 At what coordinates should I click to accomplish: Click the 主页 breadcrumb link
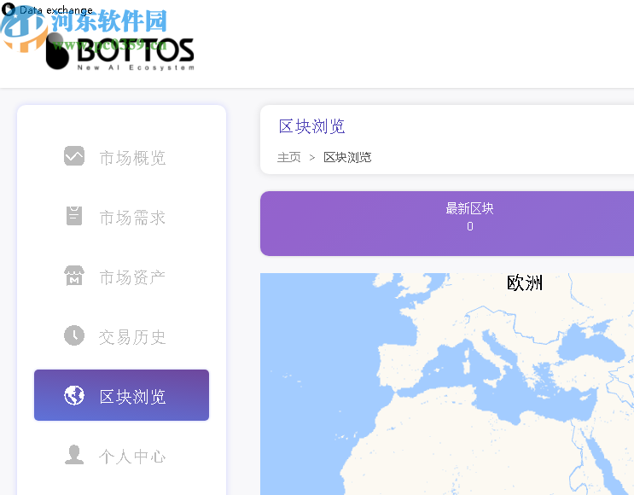coord(288,157)
